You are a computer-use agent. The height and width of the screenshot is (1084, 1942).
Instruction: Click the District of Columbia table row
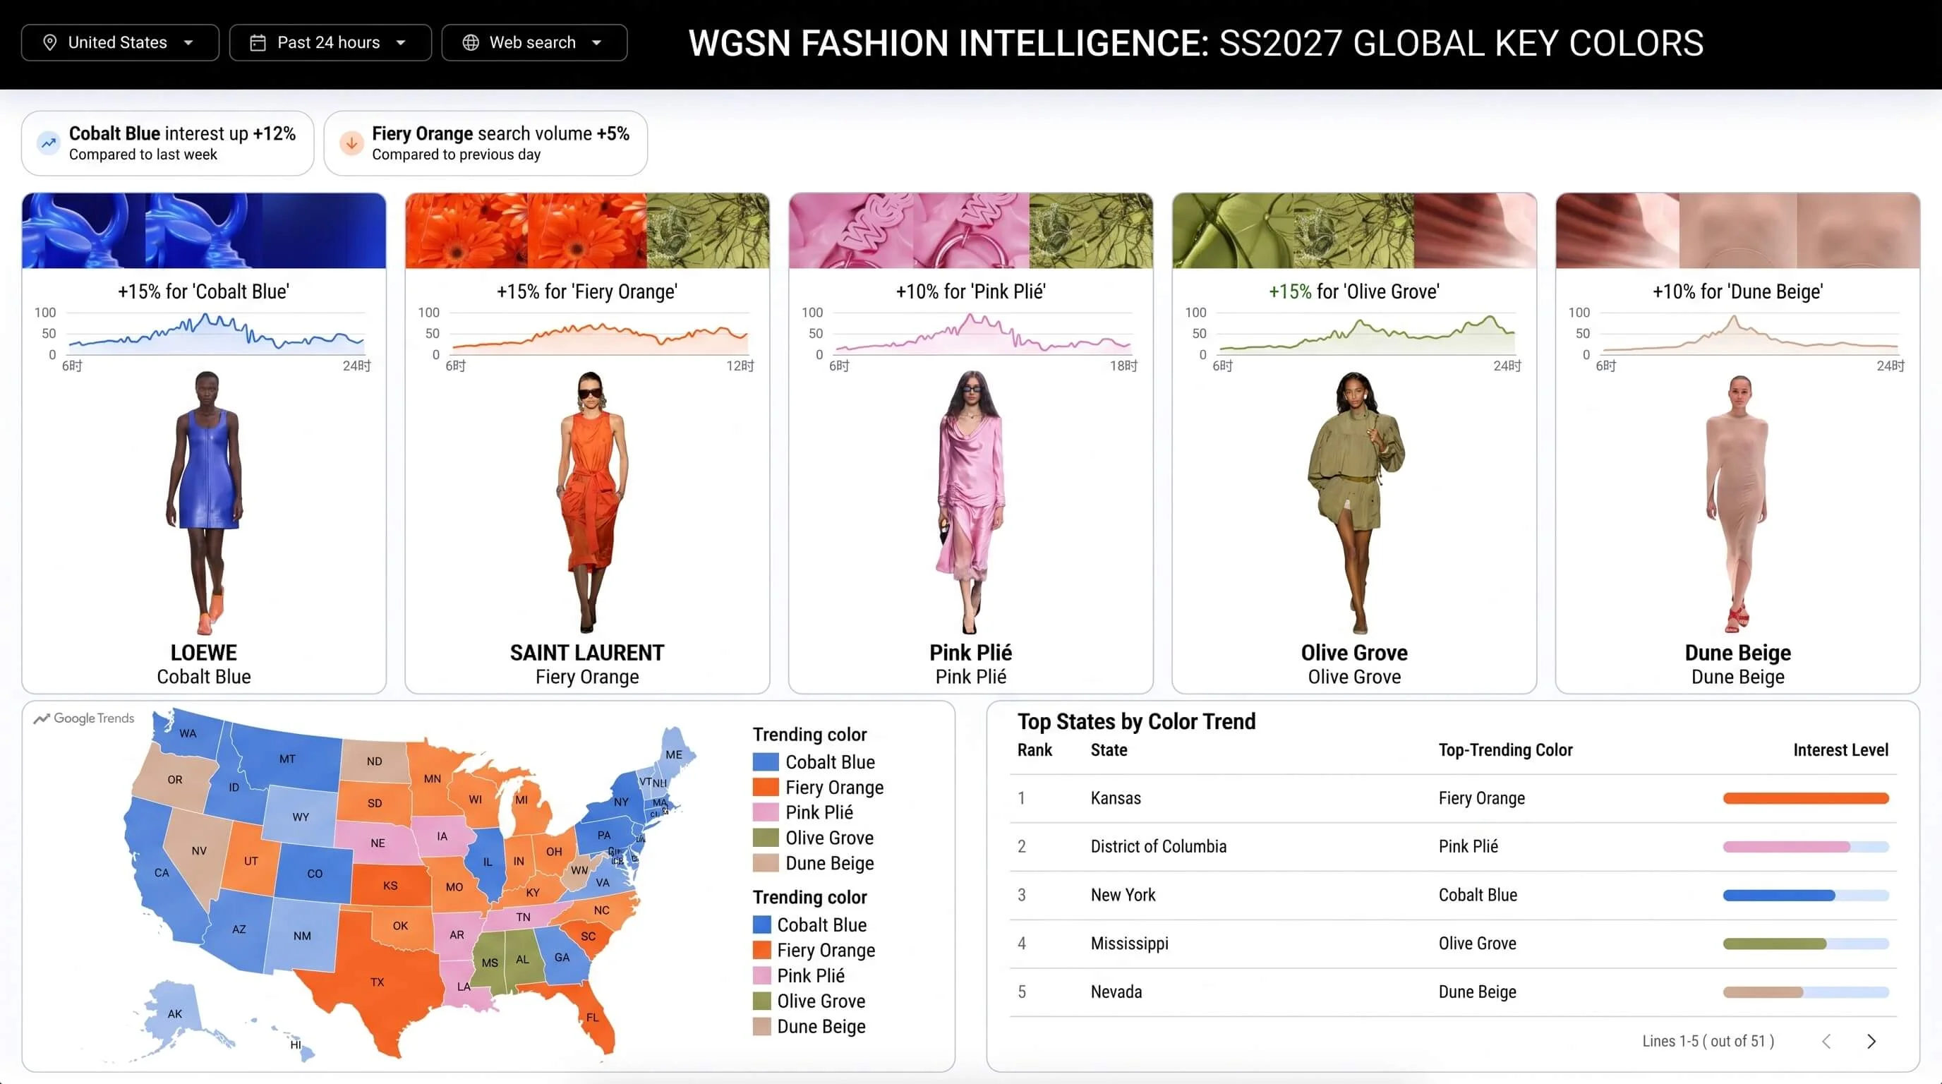pyautogui.click(x=1453, y=847)
